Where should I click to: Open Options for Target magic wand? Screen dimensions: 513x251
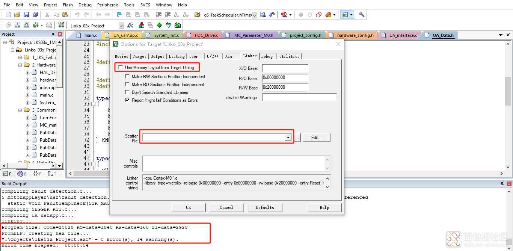[x=130, y=25]
